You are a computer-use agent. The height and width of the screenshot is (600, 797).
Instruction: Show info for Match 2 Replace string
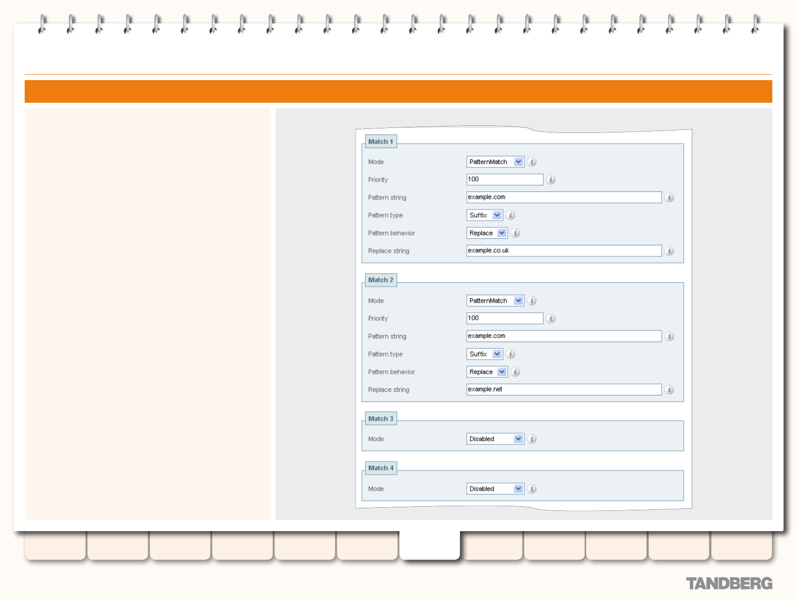tap(669, 389)
